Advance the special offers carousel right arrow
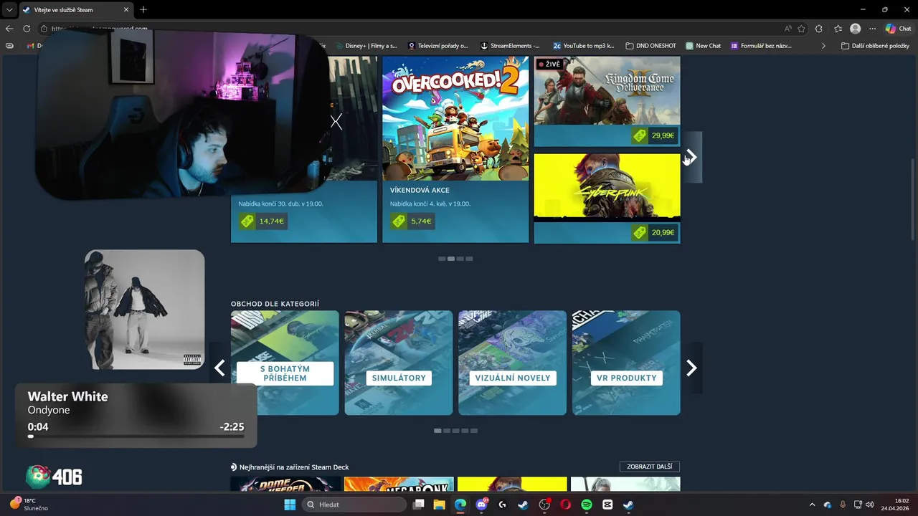The height and width of the screenshot is (516, 918). [x=692, y=157]
